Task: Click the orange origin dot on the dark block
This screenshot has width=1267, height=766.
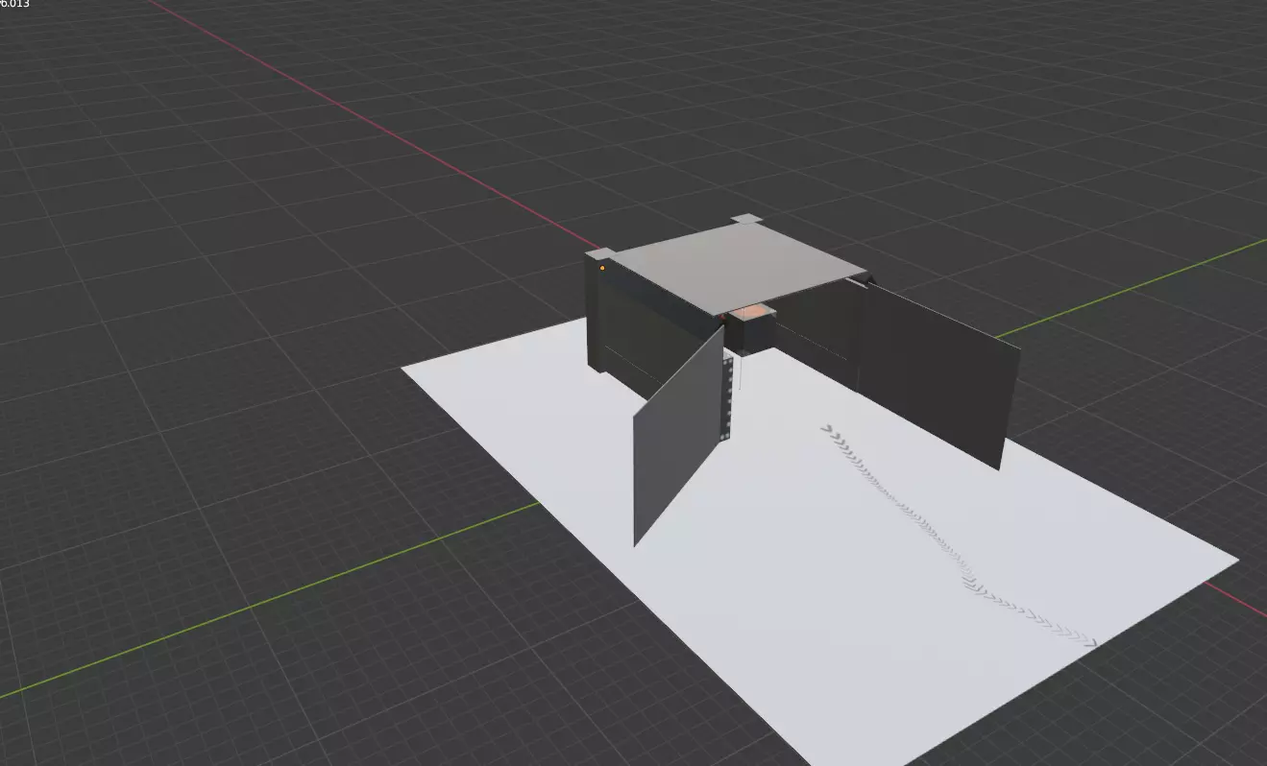Action: 602,268
